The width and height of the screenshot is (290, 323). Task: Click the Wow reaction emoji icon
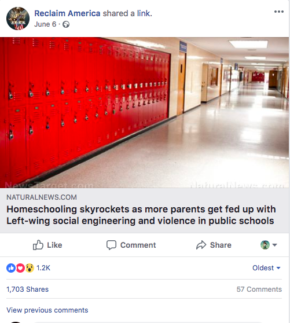30,268
